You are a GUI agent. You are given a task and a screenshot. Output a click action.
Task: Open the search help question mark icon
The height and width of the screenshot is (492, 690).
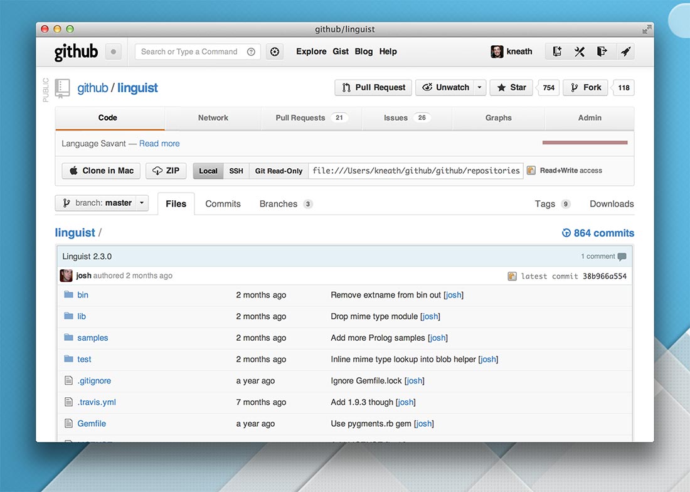251,52
